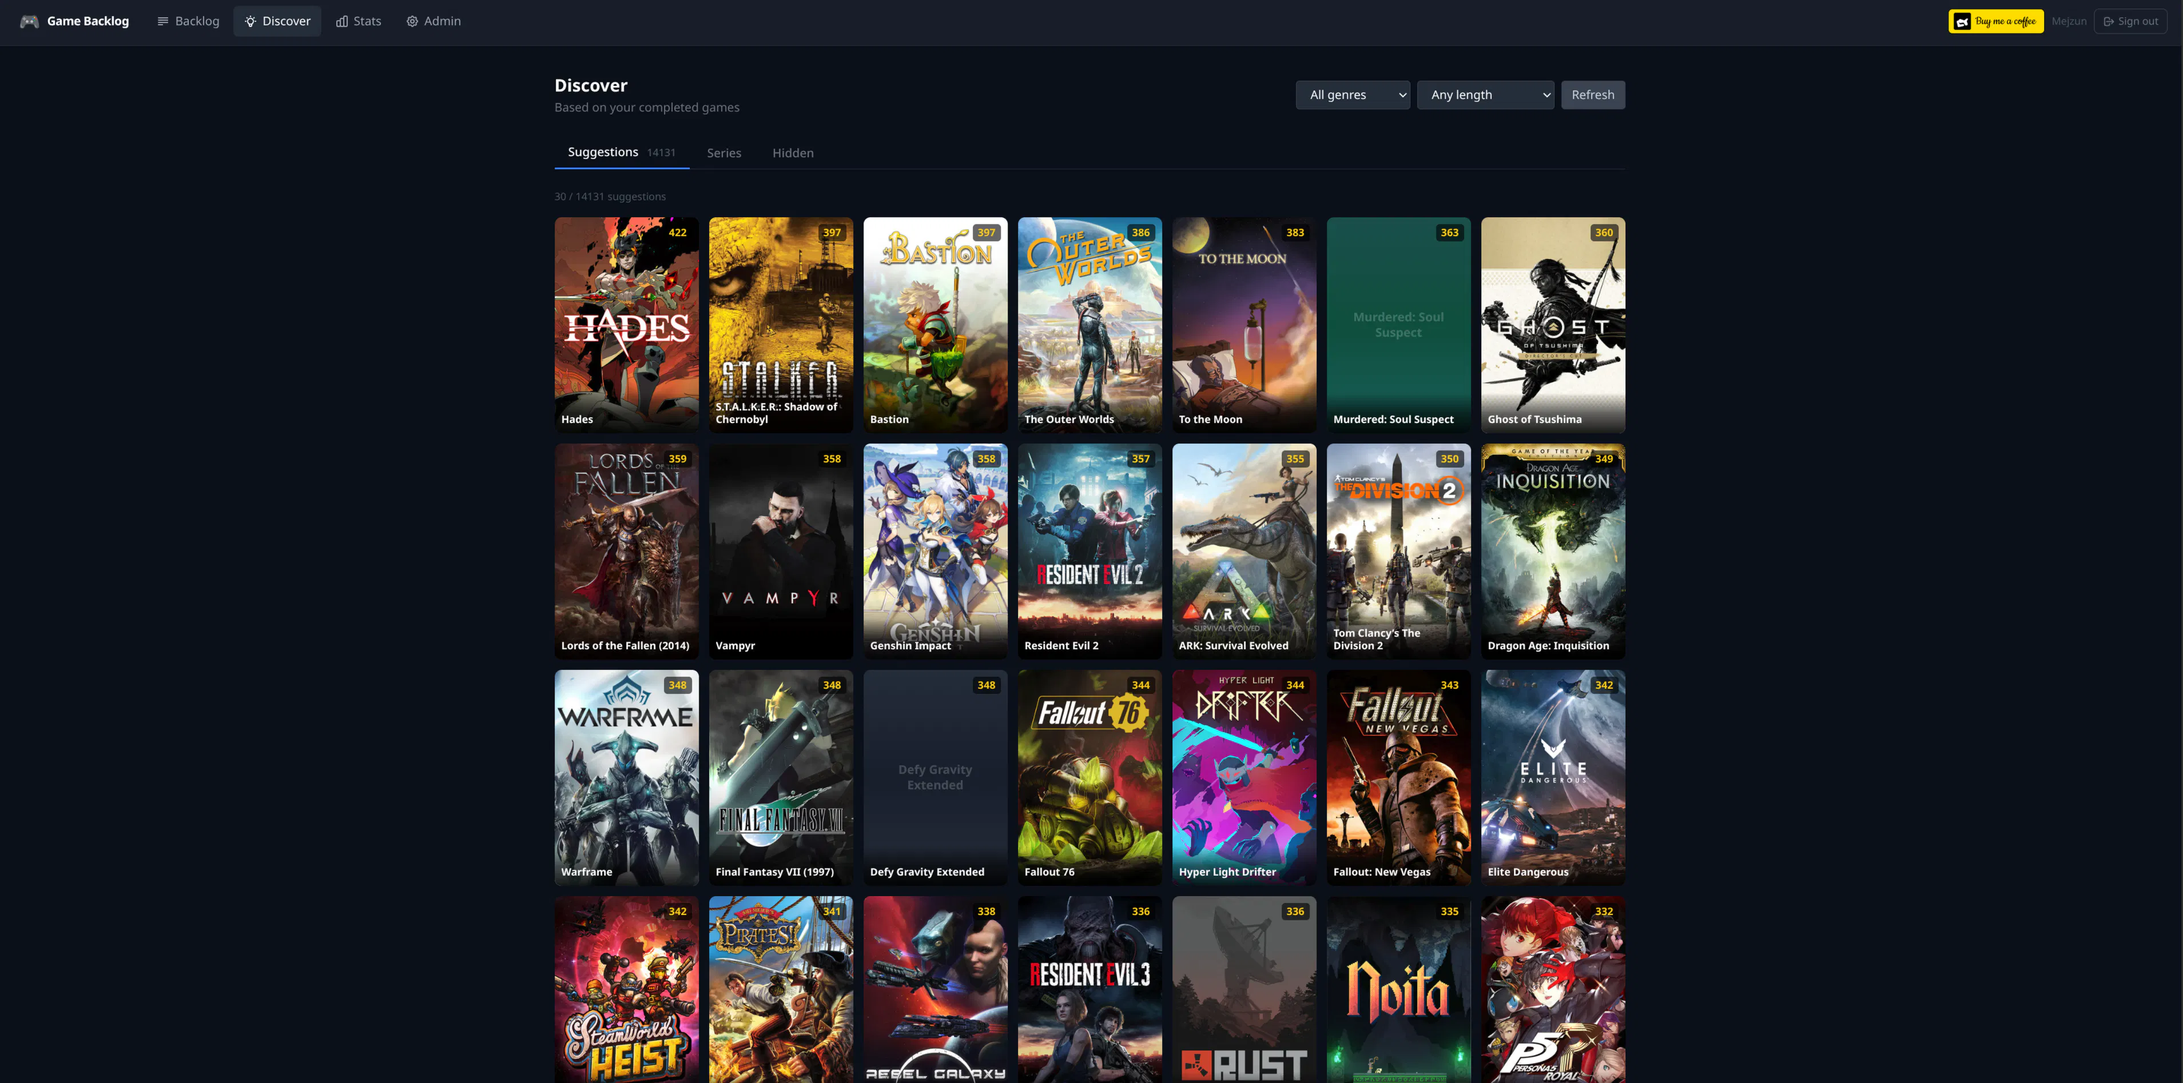Image resolution: width=2183 pixels, height=1083 pixels.
Task: Select the Final Fantasy VII (1997) card
Action: point(781,777)
